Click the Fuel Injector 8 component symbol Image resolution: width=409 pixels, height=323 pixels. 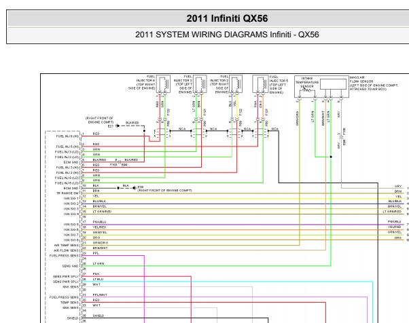point(163,84)
